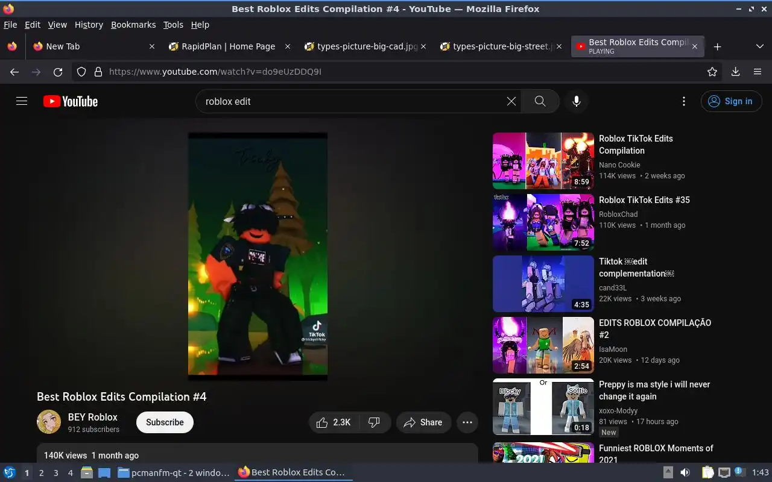This screenshot has height=482, width=772.
Task: Click the URL address bar
Action: (x=398, y=72)
